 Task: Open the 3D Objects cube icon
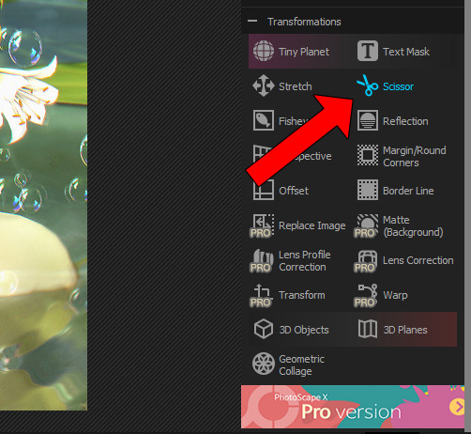point(264,329)
